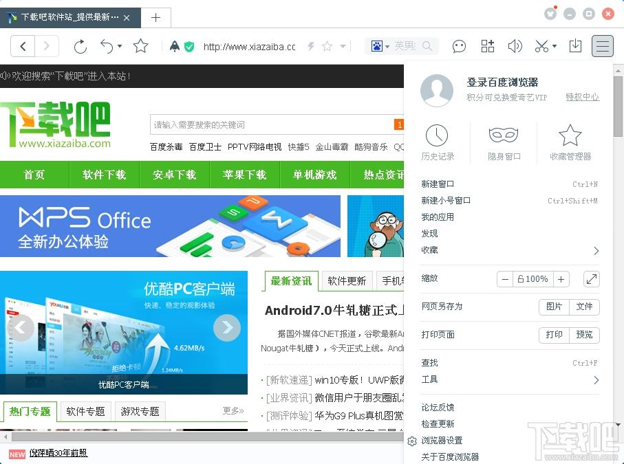Open the 单机游戏 navigation tab
Screen dimensions: 624x464
pos(315,175)
